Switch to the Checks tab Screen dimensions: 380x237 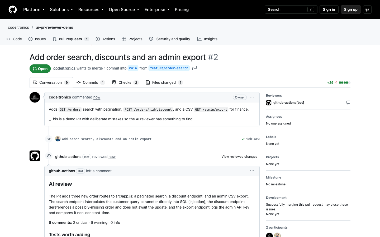125,82
